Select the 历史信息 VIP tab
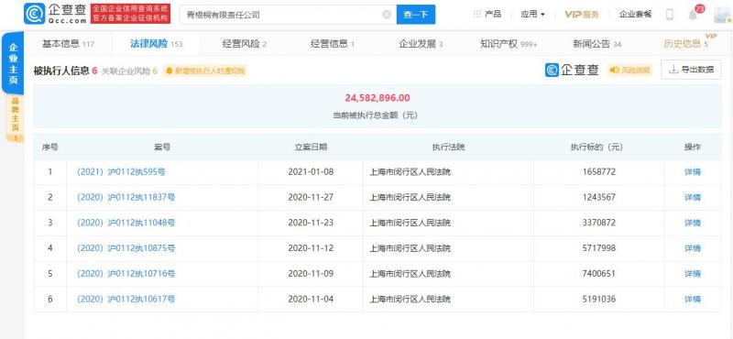Viewport: 733px width, 339px height. point(685,44)
